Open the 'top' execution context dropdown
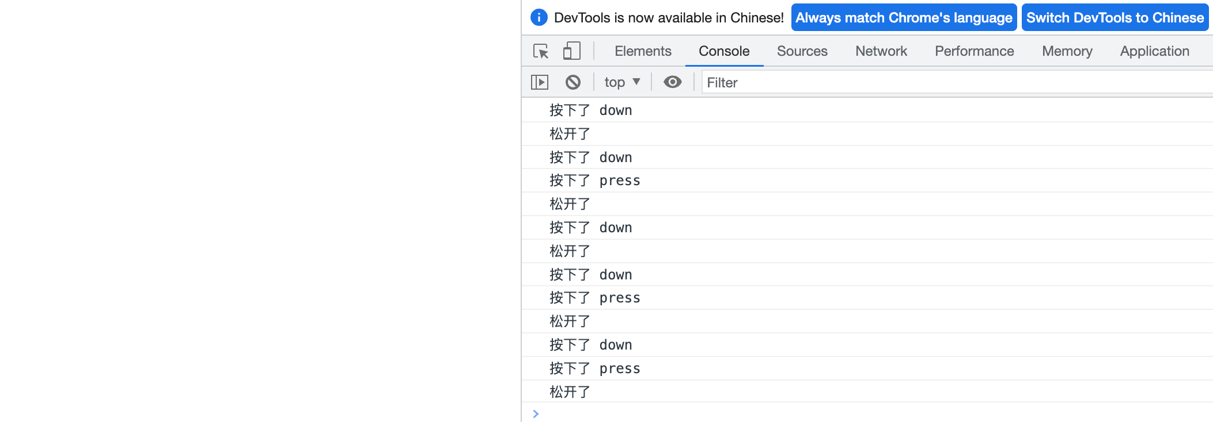1213x422 pixels. click(621, 82)
